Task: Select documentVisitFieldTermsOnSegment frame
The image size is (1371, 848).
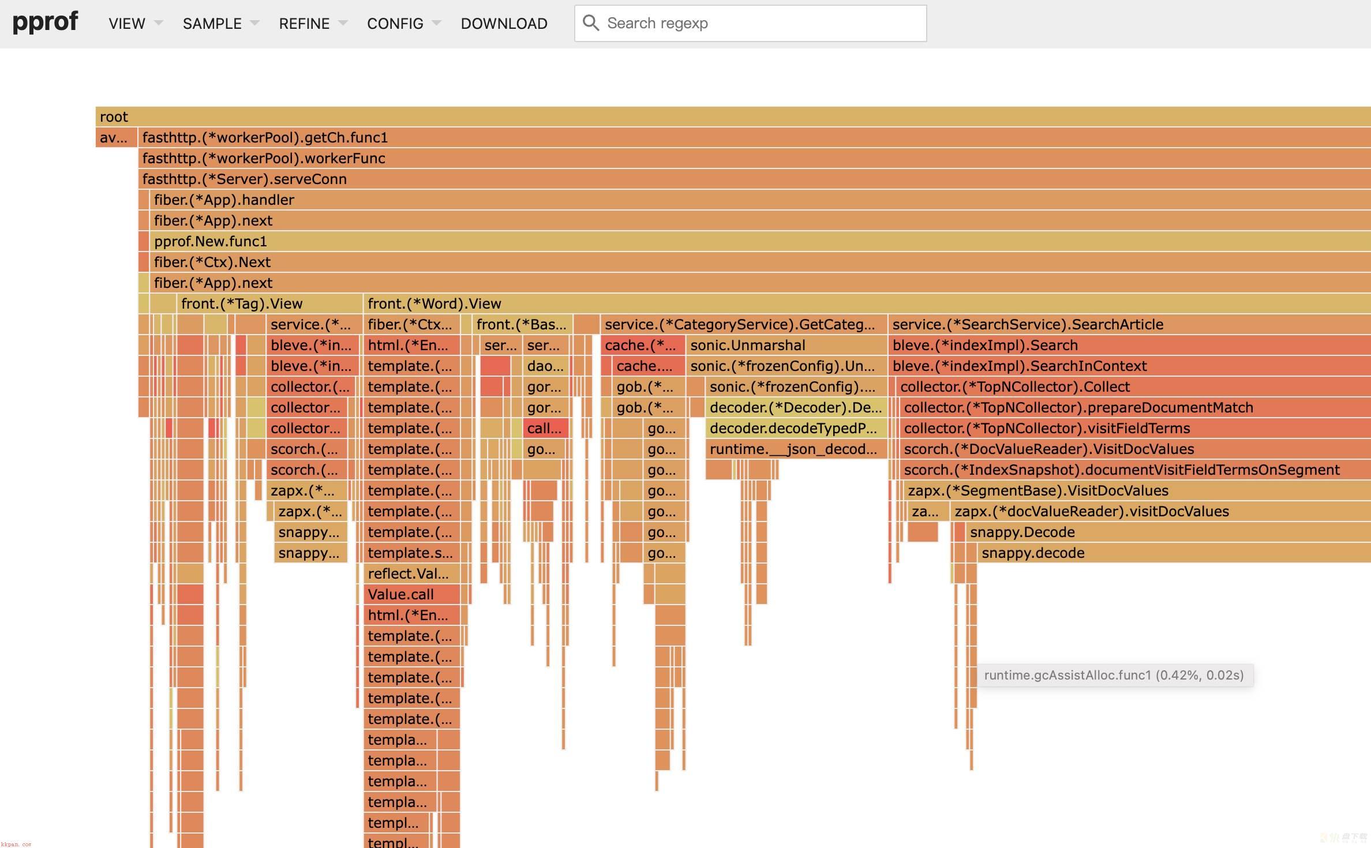Action: coord(1136,470)
